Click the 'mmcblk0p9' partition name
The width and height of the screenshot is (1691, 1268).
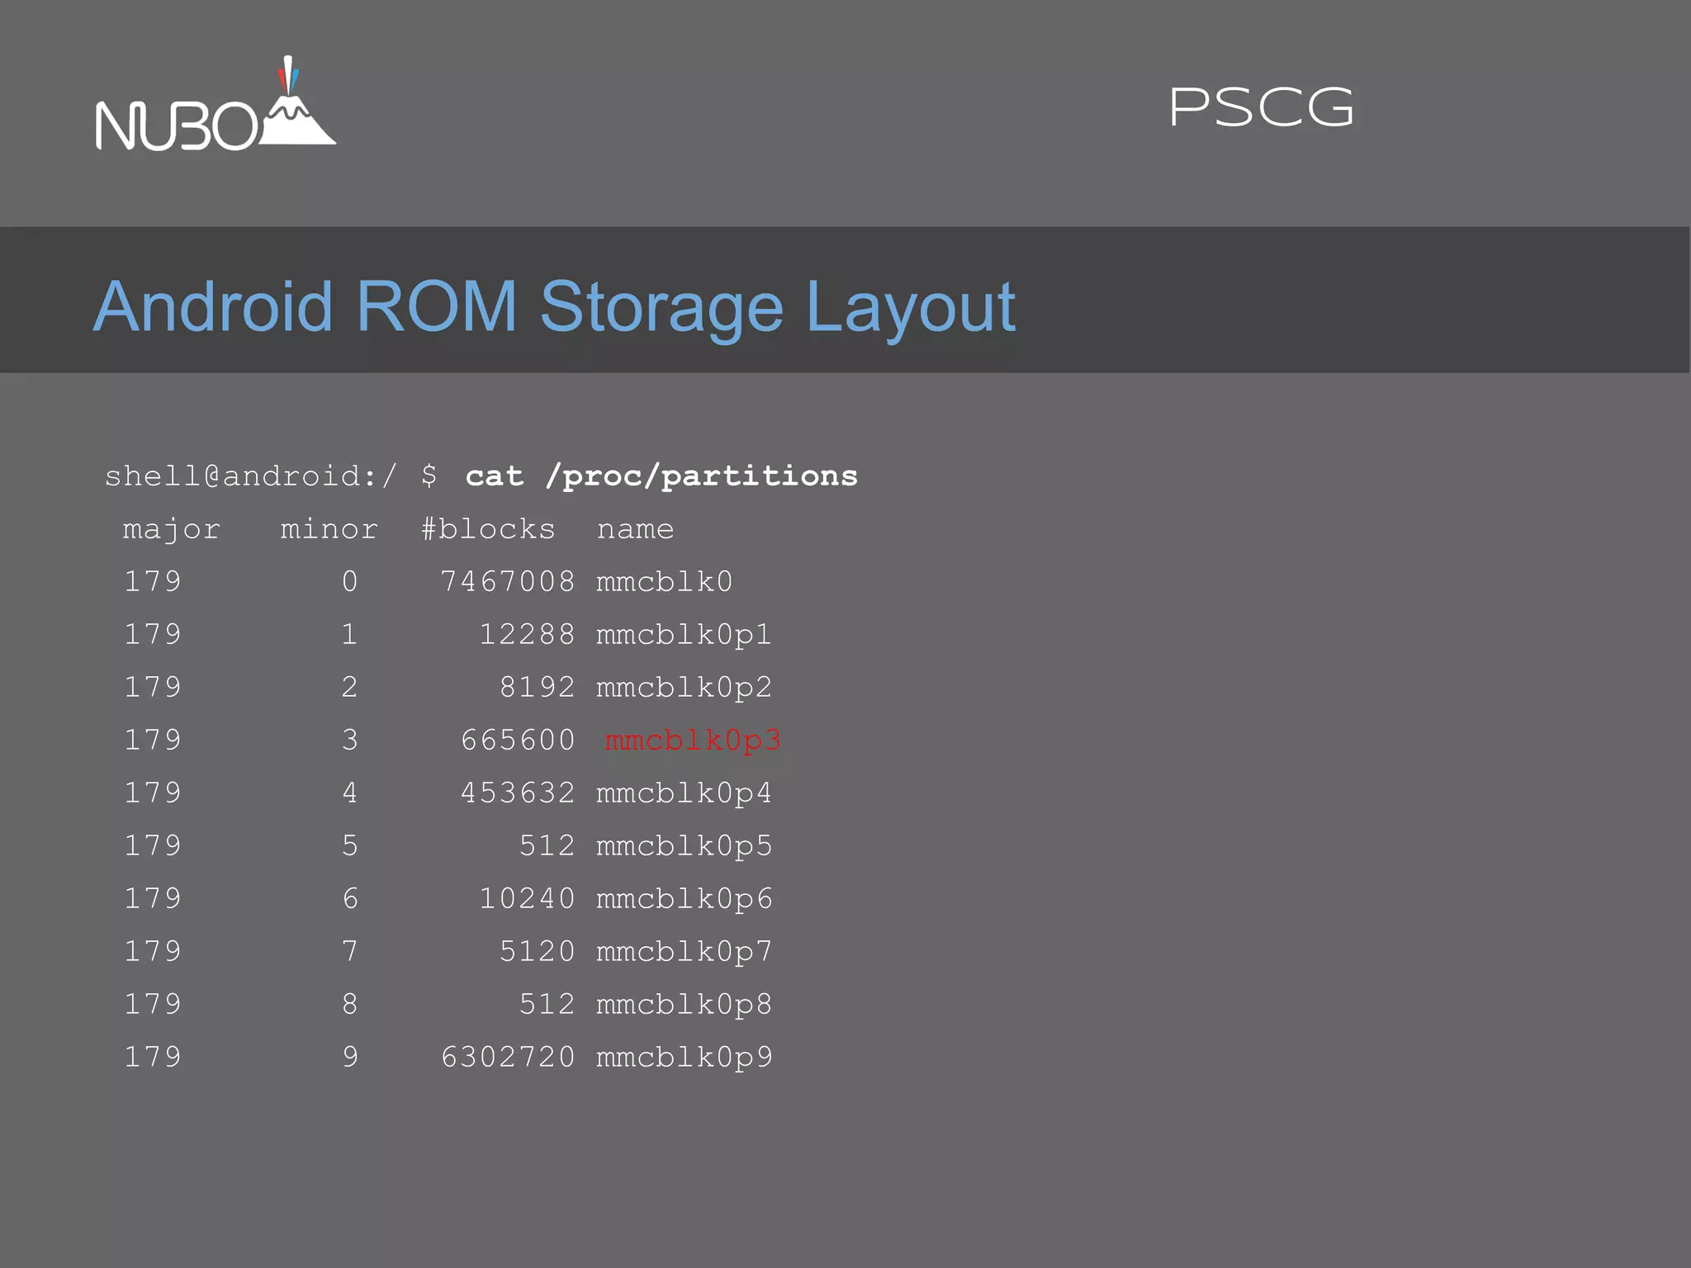coord(684,1057)
